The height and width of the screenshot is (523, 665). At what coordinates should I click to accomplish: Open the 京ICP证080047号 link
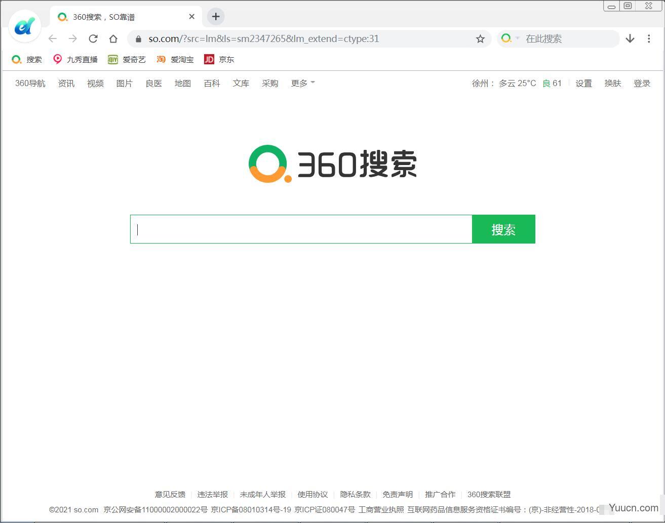(325, 509)
